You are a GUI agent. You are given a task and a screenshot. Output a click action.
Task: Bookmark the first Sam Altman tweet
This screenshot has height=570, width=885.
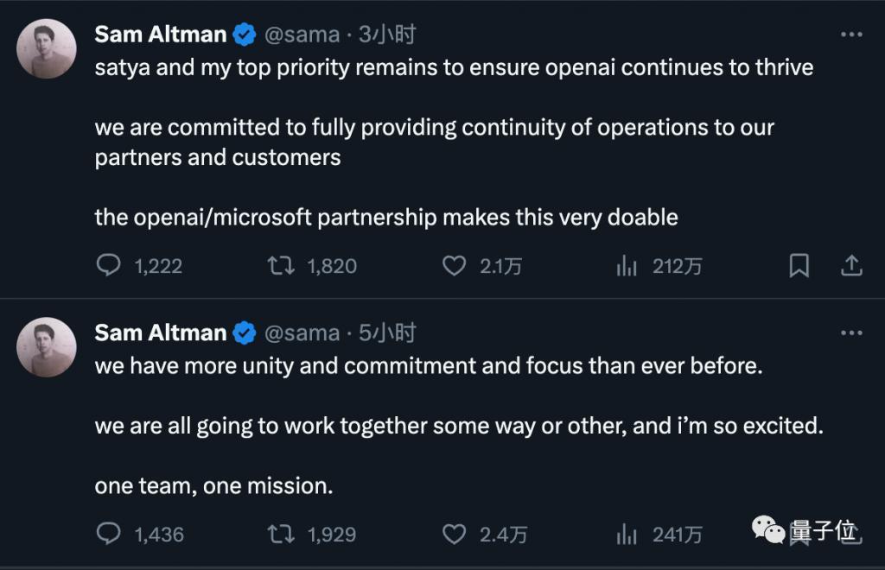pyautogui.click(x=799, y=265)
